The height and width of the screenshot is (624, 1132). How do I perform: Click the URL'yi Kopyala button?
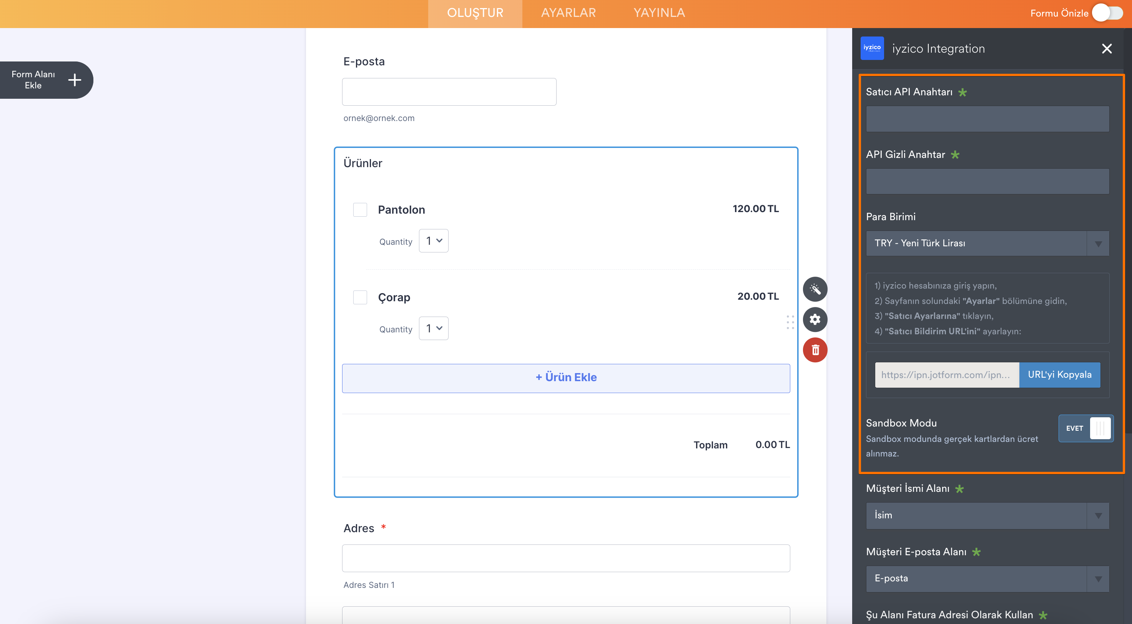point(1059,375)
